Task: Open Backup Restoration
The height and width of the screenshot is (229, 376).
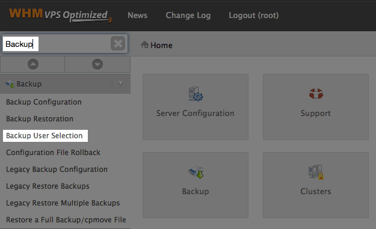Action: (40, 119)
